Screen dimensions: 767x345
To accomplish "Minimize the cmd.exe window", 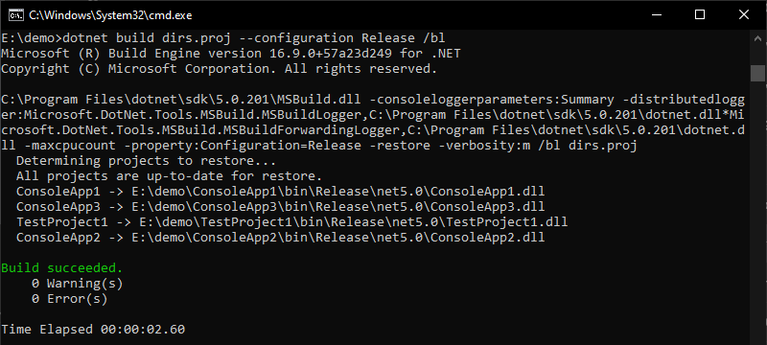I will 656,15.
